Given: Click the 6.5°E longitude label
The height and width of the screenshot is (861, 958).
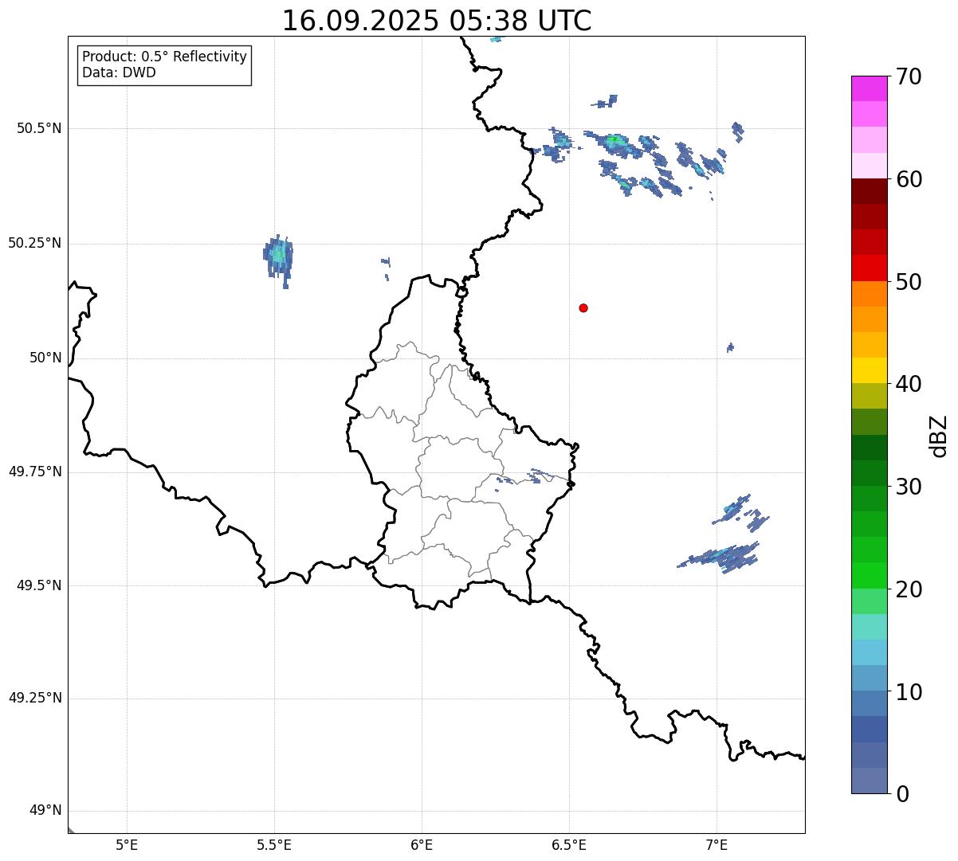Looking at the screenshot, I should pos(569,845).
